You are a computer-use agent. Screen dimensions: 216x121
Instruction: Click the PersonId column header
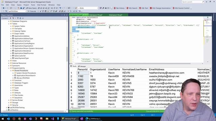pyautogui.click(x=82, y=70)
